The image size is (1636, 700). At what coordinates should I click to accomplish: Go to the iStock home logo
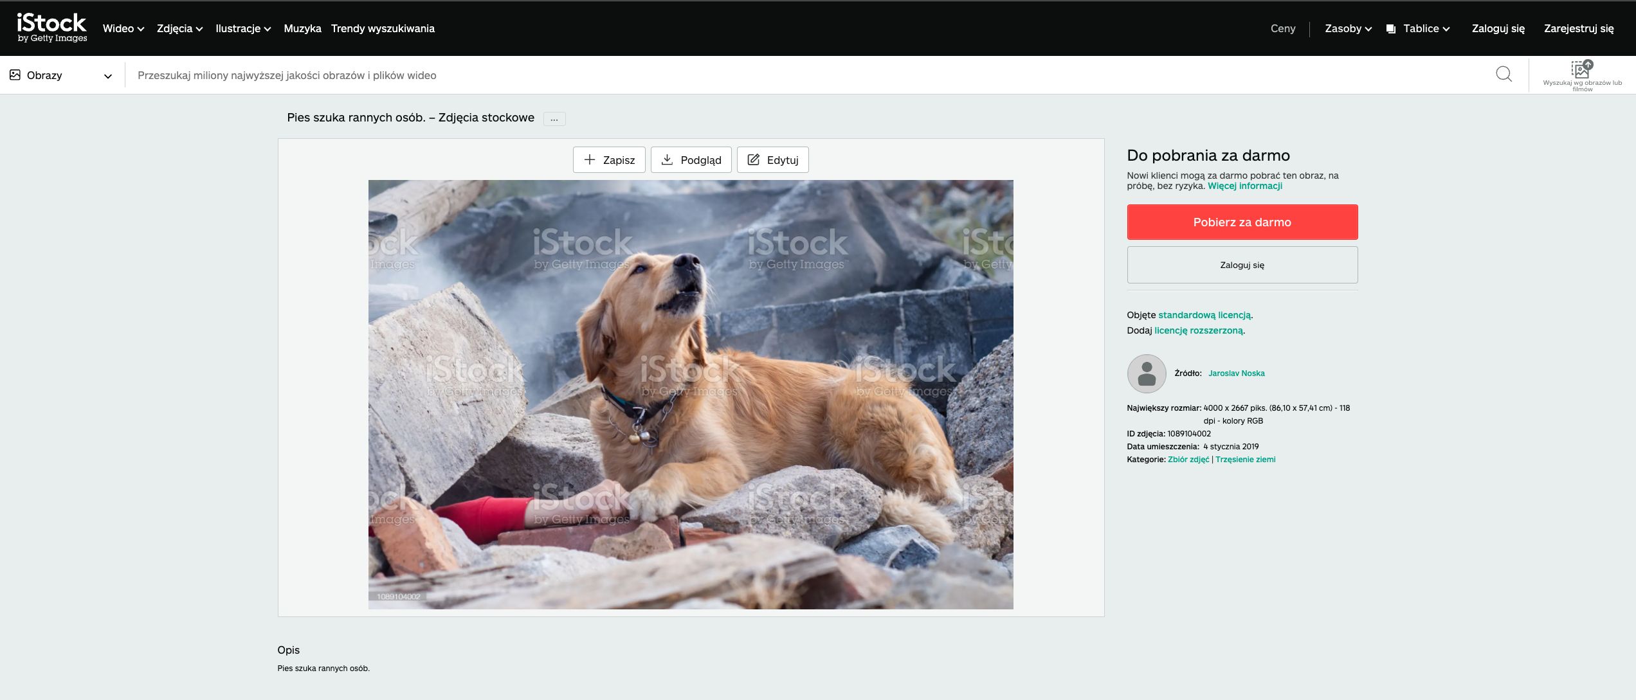[x=51, y=28]
